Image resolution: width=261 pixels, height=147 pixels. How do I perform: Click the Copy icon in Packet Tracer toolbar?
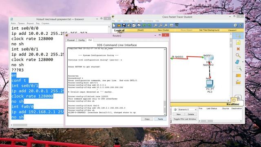pyautogui.click(x=134, y=25)
